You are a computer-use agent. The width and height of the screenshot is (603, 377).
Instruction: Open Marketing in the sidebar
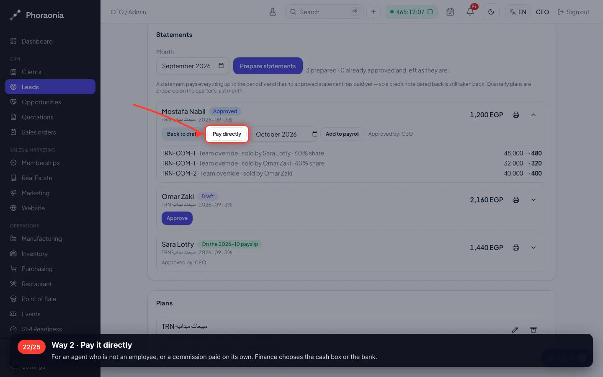(50, 193)
